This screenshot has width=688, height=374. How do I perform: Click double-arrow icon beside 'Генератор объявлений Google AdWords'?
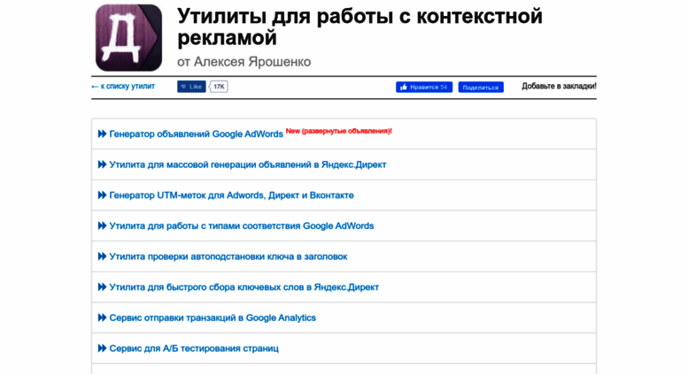pyautogui.click(x=102, y=134)
